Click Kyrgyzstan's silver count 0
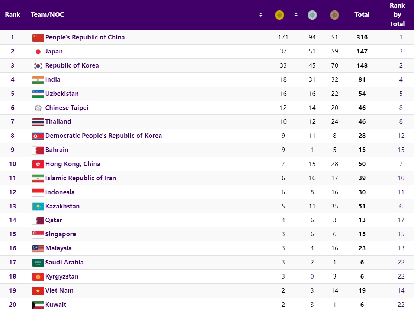414x312 pixels. 312,276
